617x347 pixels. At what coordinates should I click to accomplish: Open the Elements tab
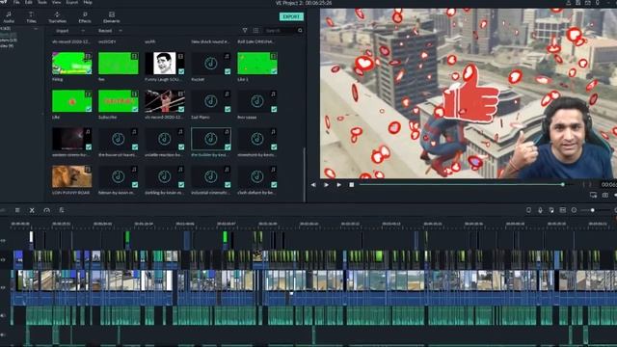[112, 17]
